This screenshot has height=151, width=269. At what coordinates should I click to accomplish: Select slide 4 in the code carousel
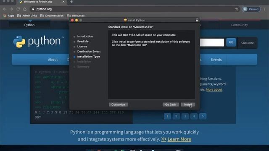pyautogui.click(x=194, y=116)
